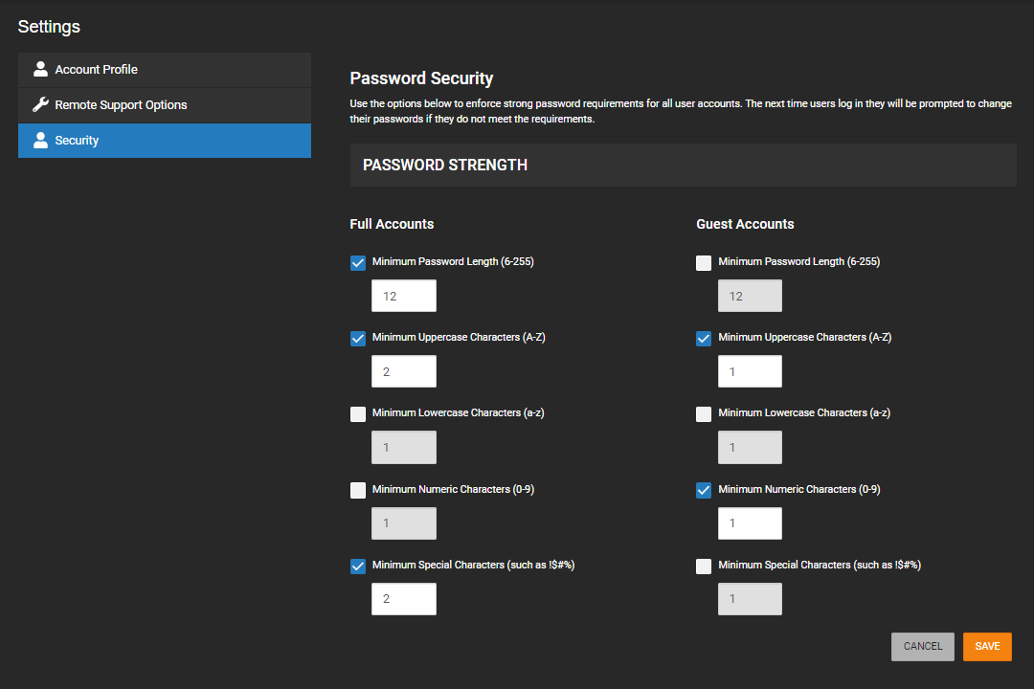Click Guest Accounts password length field
This screenshot has height=689, width=1034.
(x=750, y=296)
